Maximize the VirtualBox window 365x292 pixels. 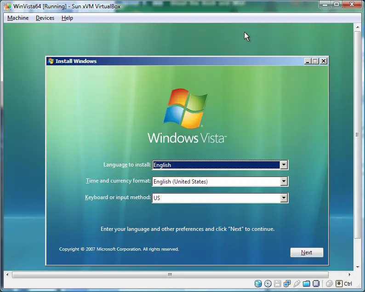click(x=336, y=5)
